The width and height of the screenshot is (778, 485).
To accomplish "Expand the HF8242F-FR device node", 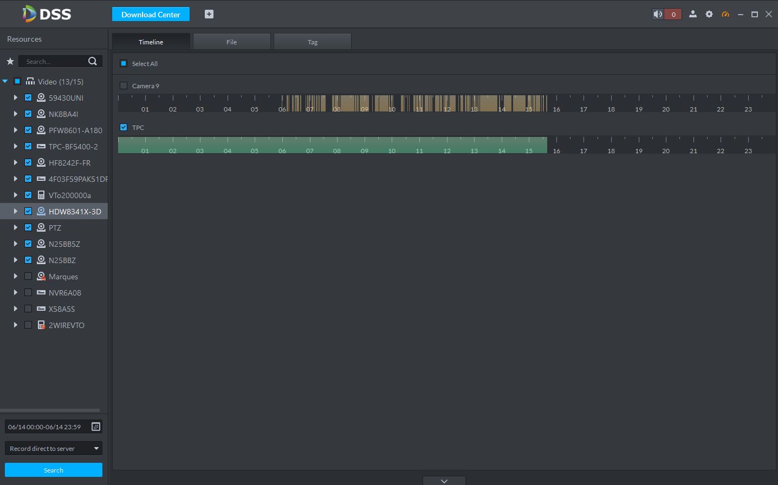I will 16,162.
